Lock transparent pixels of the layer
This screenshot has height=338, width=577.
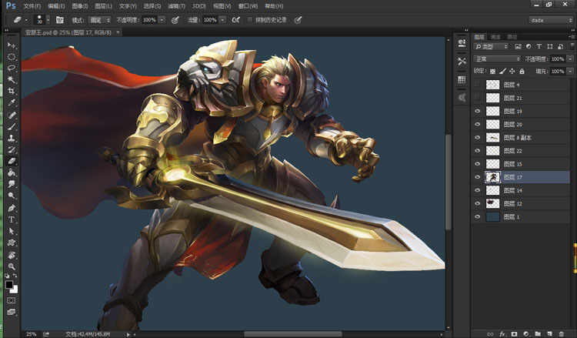point(492,71)
